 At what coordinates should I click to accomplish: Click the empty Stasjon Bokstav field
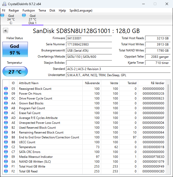[x=89, y=63]
